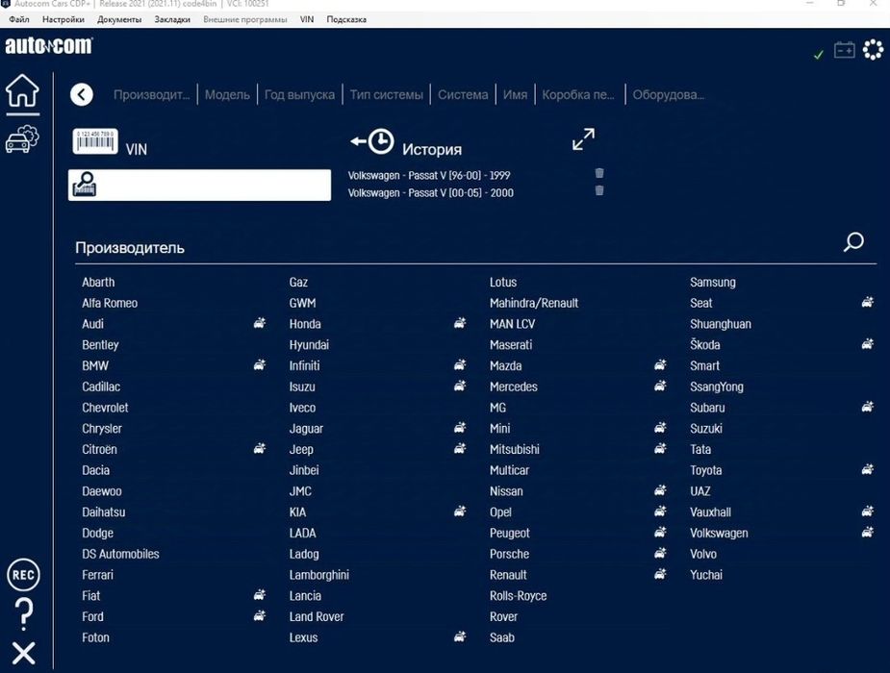Choose manufacturer Jaguar
Viewport: 890px width, 673px height.
(306, 428)
